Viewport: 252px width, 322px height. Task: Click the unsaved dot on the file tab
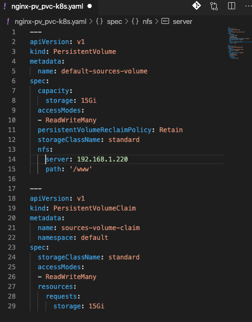(x=90, y=6)
